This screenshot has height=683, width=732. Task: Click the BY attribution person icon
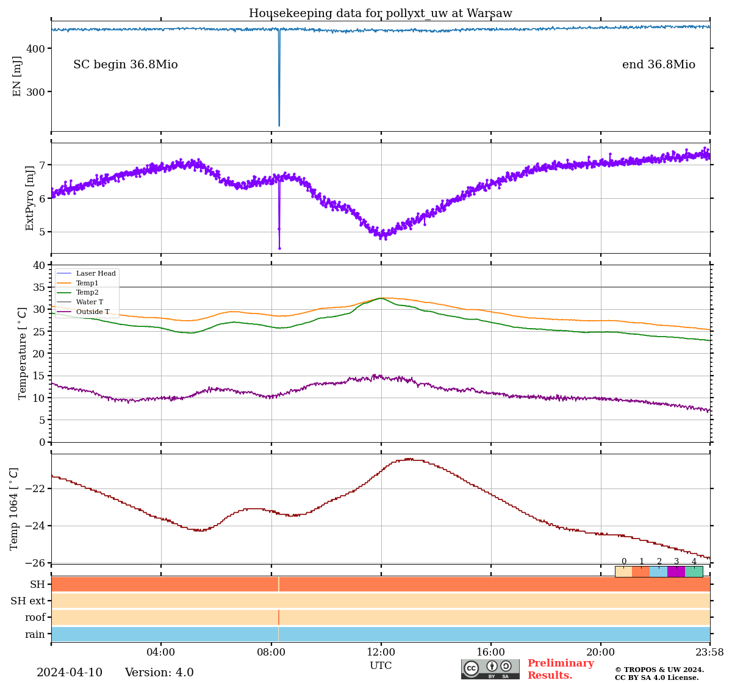(x=492, y=666)
